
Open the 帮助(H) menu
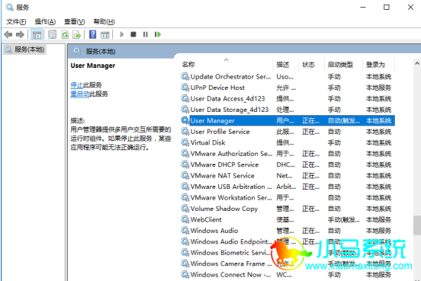pyautogui.click(x=104, y=22)
